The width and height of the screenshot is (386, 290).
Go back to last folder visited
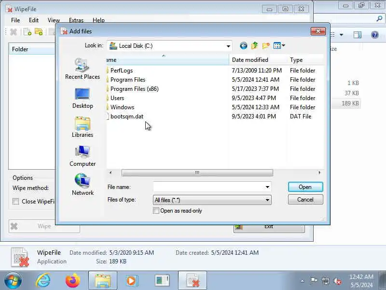click(x=244, y=45)
